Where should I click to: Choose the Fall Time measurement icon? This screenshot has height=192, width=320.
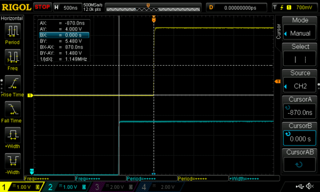(13, 109)
